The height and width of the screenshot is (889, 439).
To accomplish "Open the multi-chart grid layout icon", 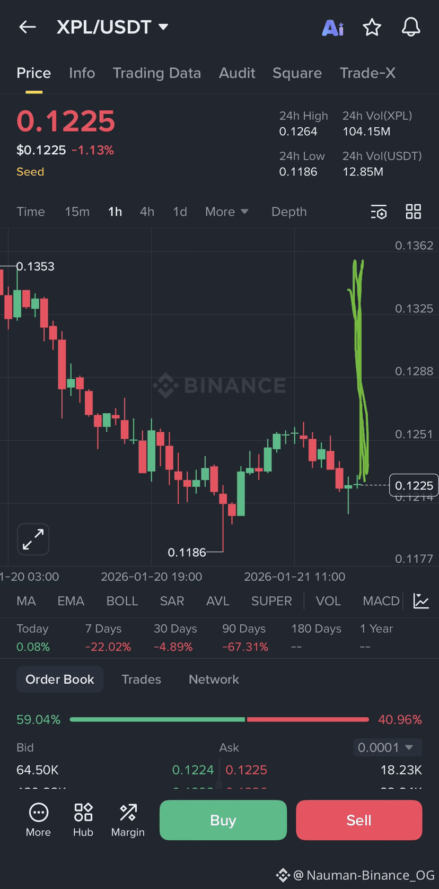I will coord(414,212).
